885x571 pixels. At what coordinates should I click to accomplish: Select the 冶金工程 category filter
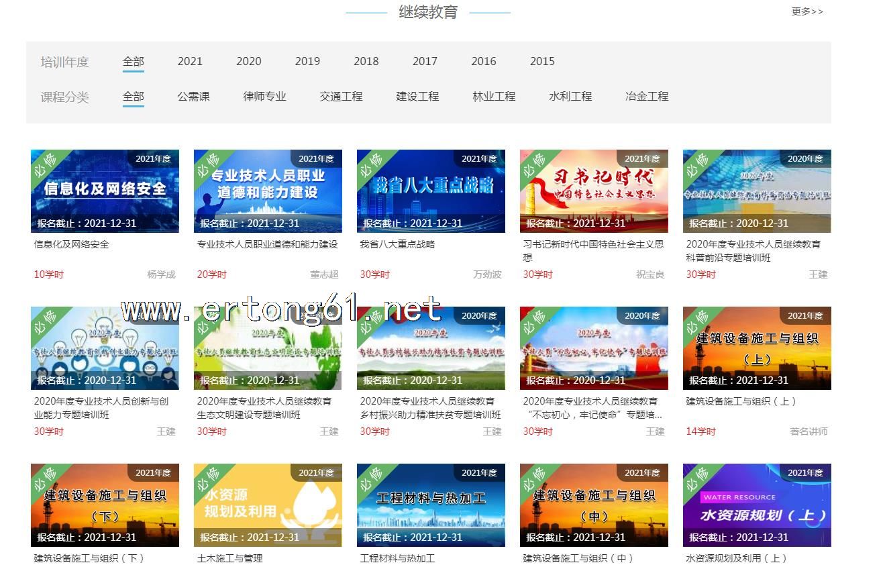(x=647, y=97)
